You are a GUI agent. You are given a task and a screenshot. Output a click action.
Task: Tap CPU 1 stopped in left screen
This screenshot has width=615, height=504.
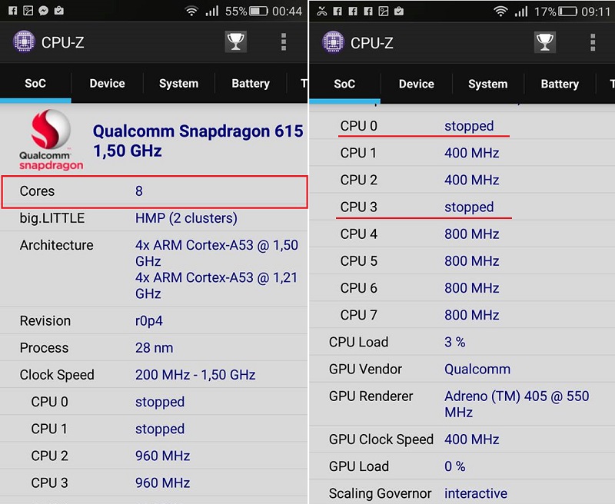coord(154,429)
